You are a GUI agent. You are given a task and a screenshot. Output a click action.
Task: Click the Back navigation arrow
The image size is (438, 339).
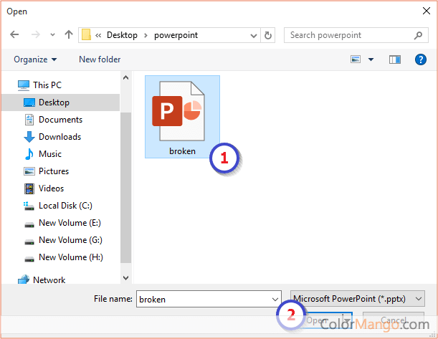tap(15, 34)
